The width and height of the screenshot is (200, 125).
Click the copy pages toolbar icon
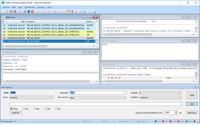pyautogui.click(x=20, y=11)
